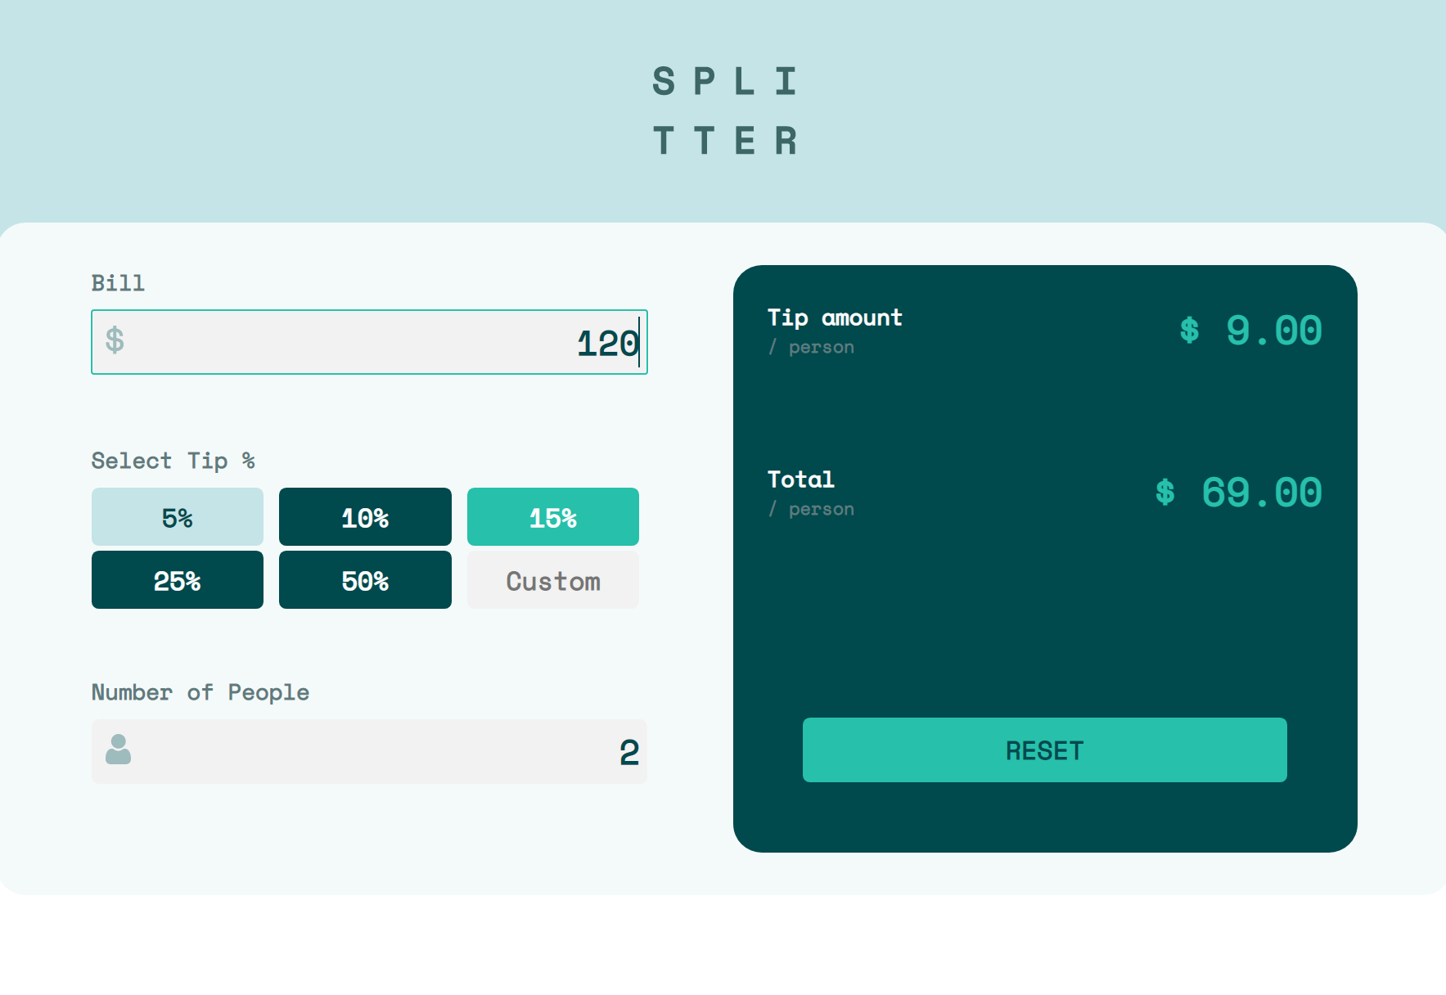Click the Select Tip % label
The image size is (1446, 995).
click(x=173, y=461)
